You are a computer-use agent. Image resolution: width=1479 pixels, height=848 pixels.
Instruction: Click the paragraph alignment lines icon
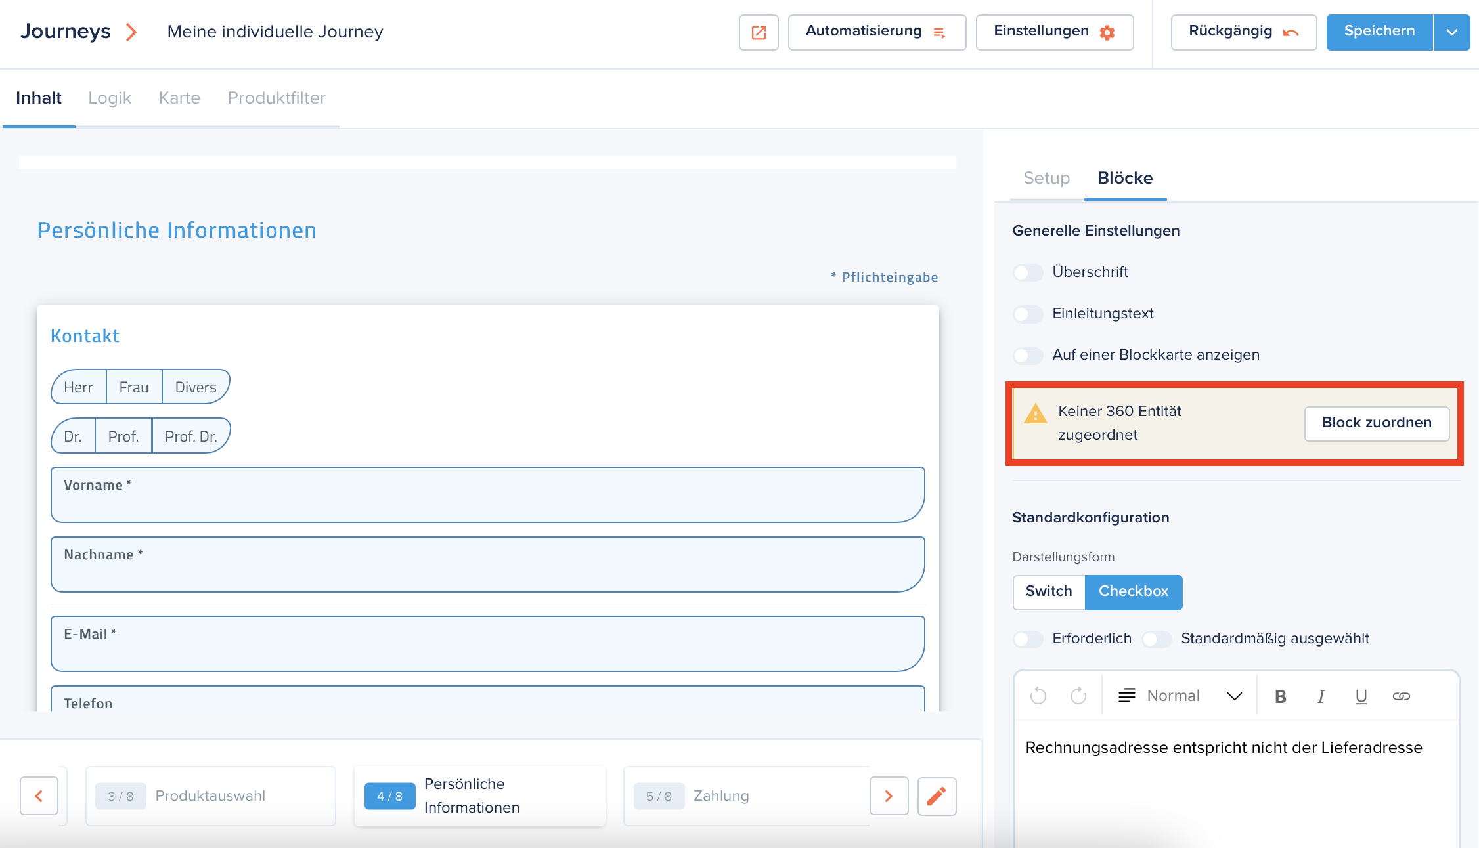[1127, 696]
